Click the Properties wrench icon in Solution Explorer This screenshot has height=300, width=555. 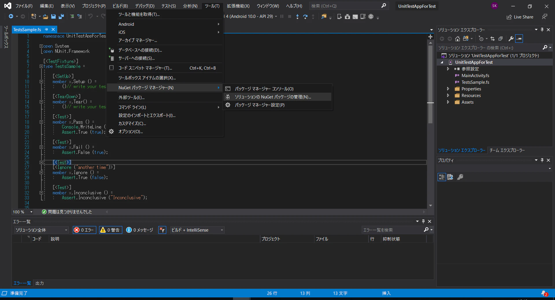511,39
